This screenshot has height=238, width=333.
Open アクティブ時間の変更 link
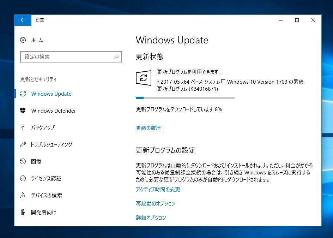158,189
